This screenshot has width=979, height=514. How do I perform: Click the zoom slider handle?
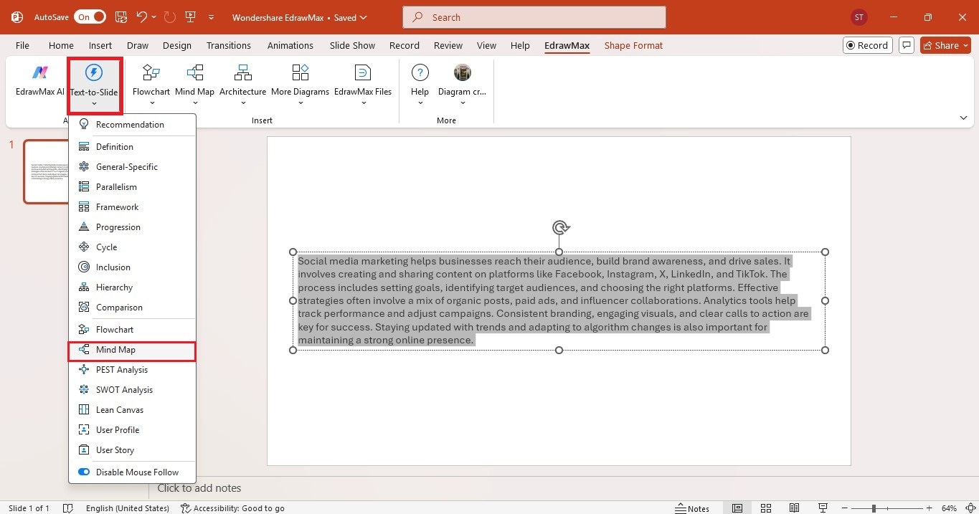point(873,508)
